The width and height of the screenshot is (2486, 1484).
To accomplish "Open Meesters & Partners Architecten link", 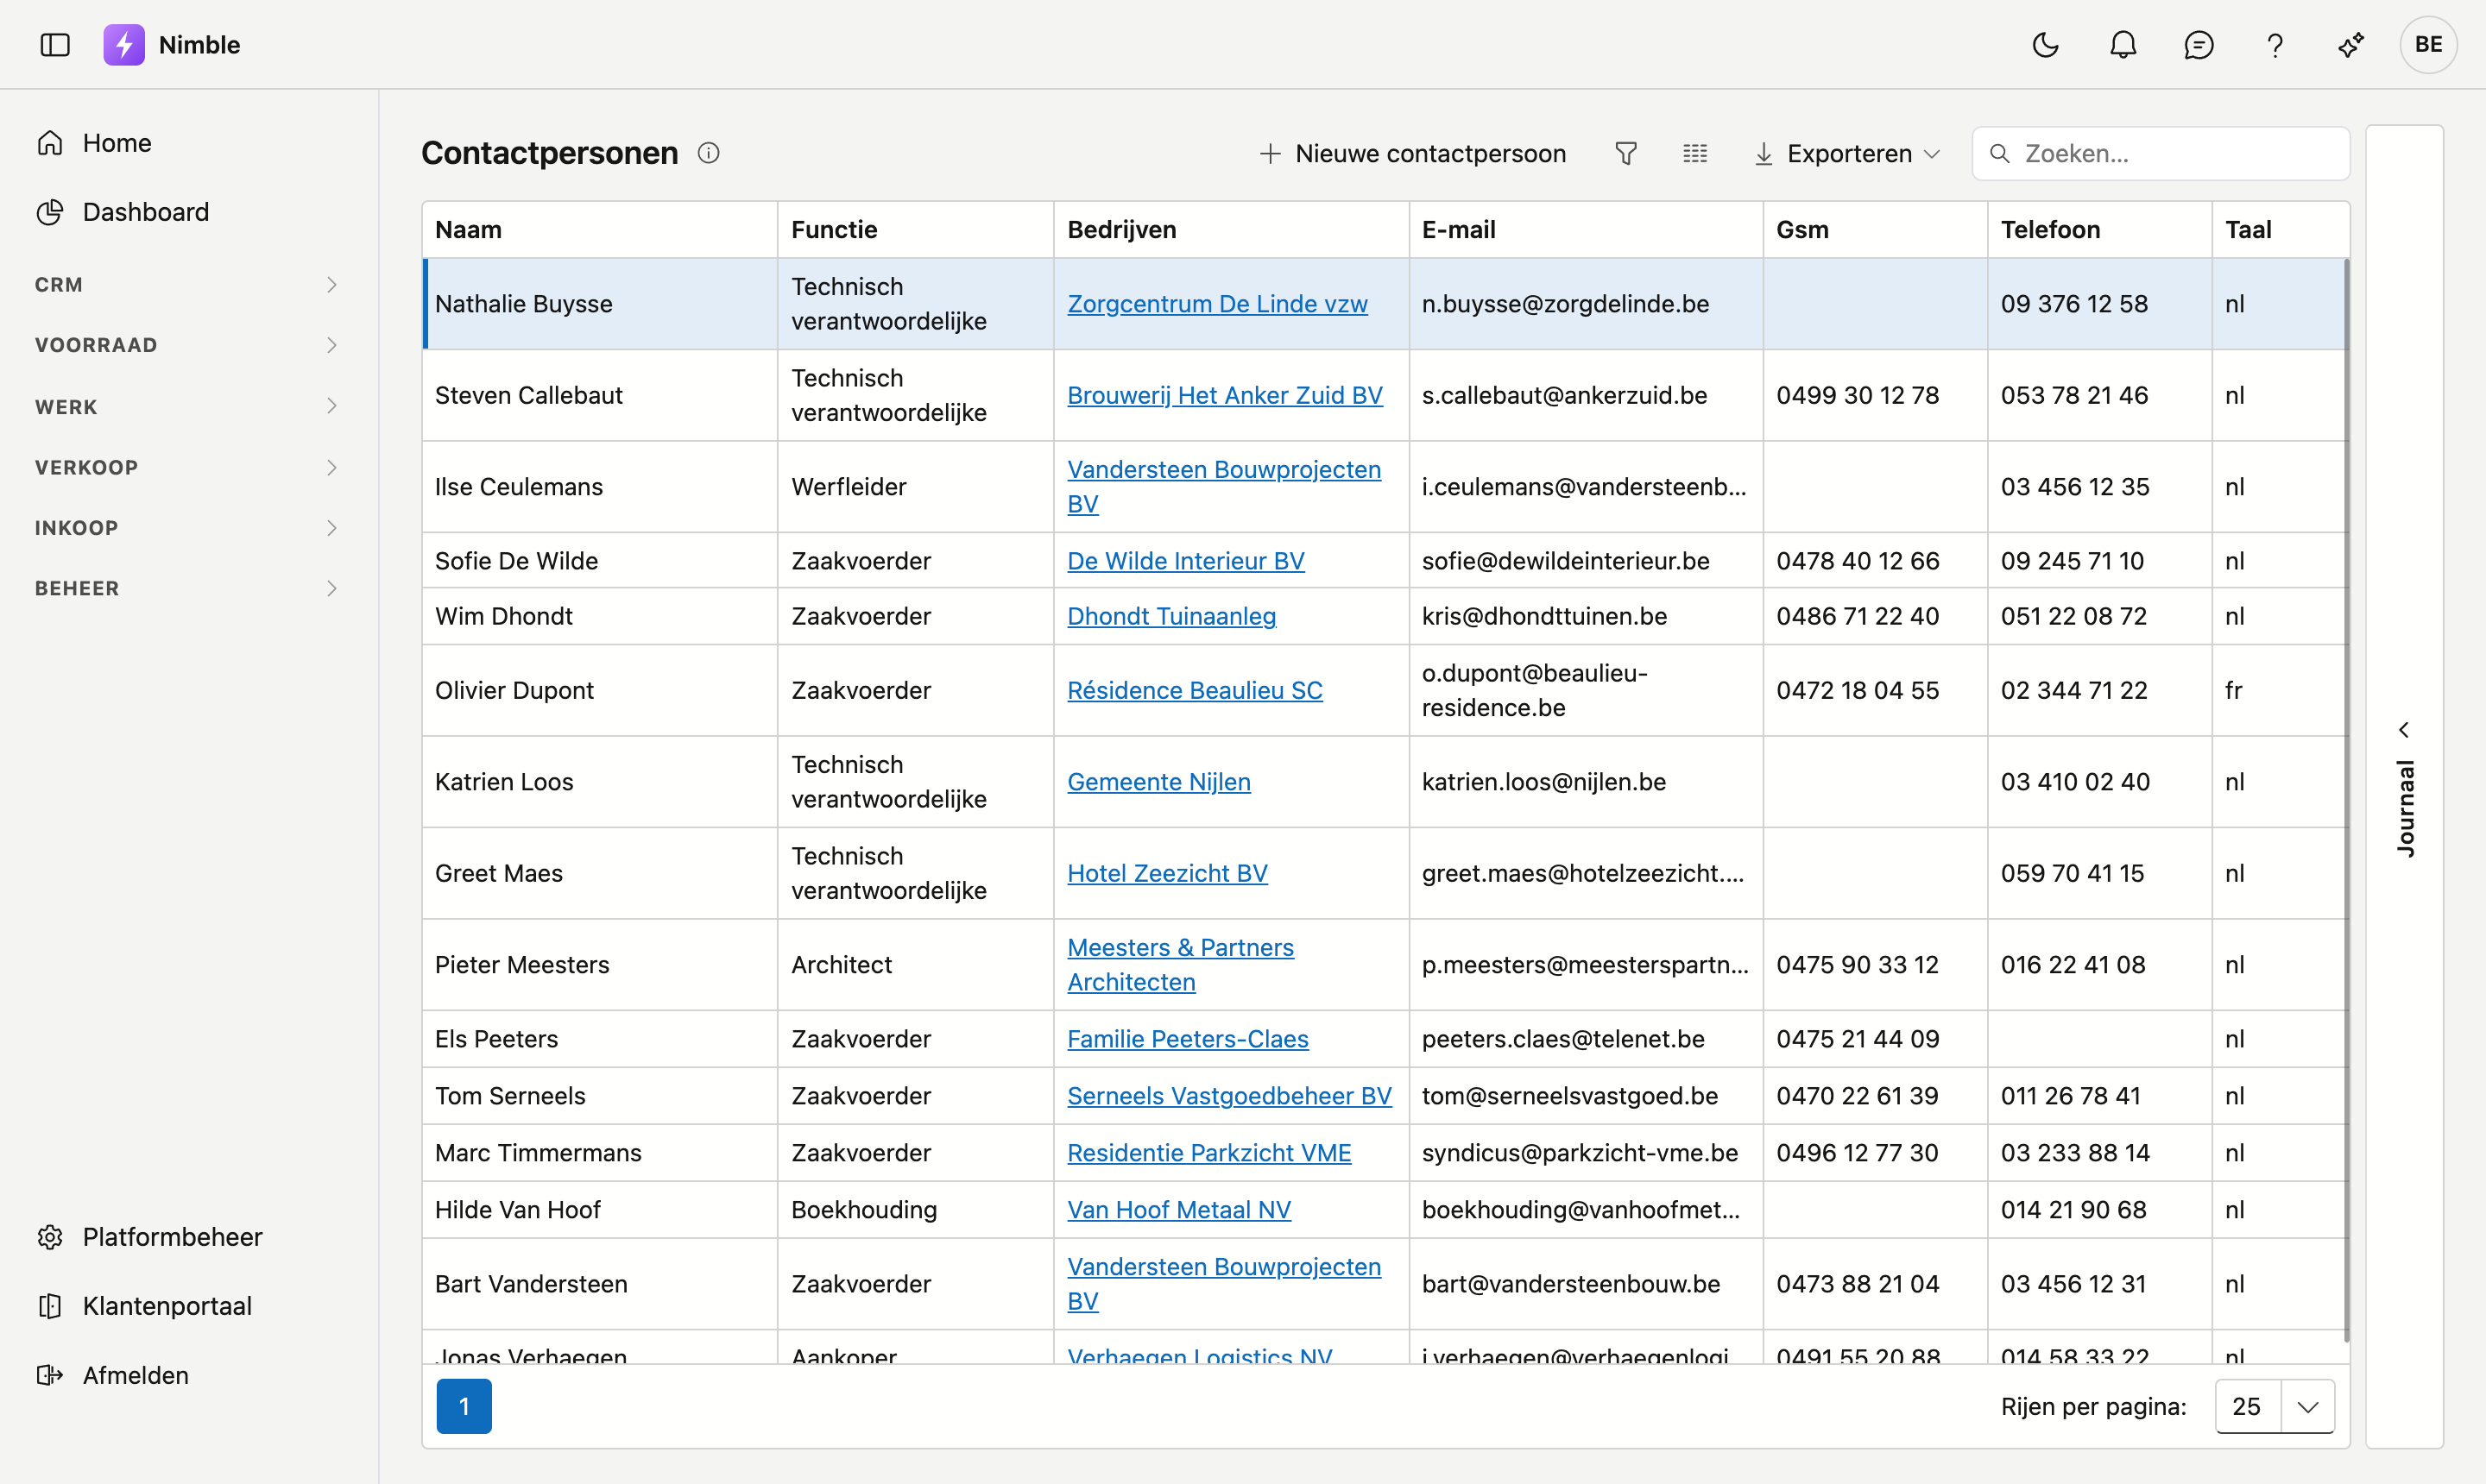I will coord(1181,965).
